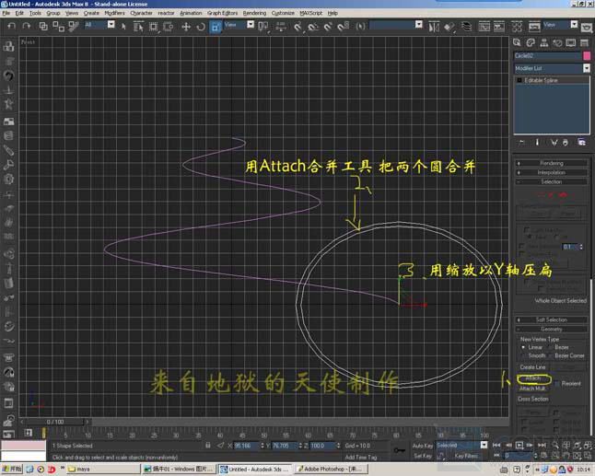Open the Modifiers menu
This screenshot has height=476, width=595.
click(114, 13)
